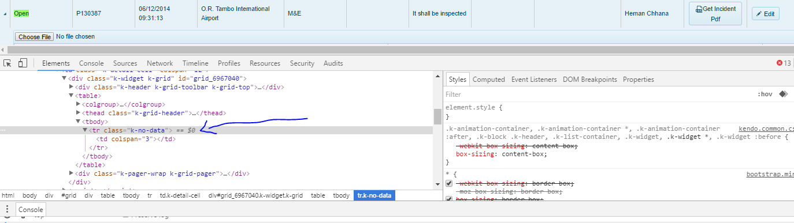This screenshot has height=223, width=794.
Task: Open the top Console panel tab
Action: pyautogui.click(x=91, y=63)
